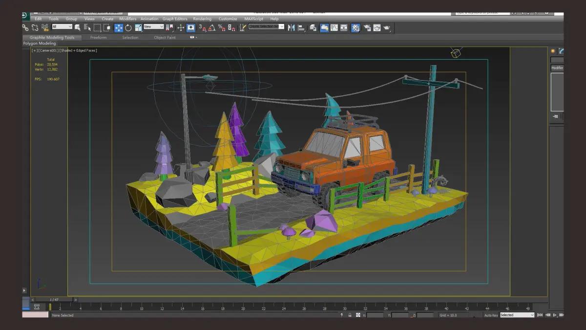Toggle Angle Snap on the toolbar
This screenshot has width=586, height=330.
[x=211, y=28]
